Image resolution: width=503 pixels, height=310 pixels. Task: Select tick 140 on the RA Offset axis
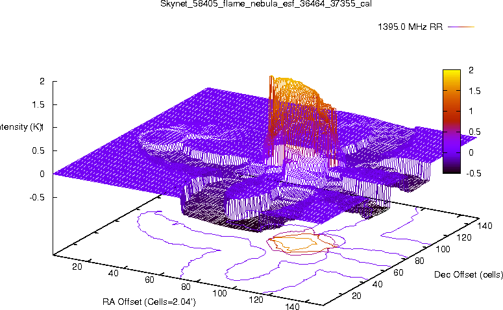[x=292, y=306]
